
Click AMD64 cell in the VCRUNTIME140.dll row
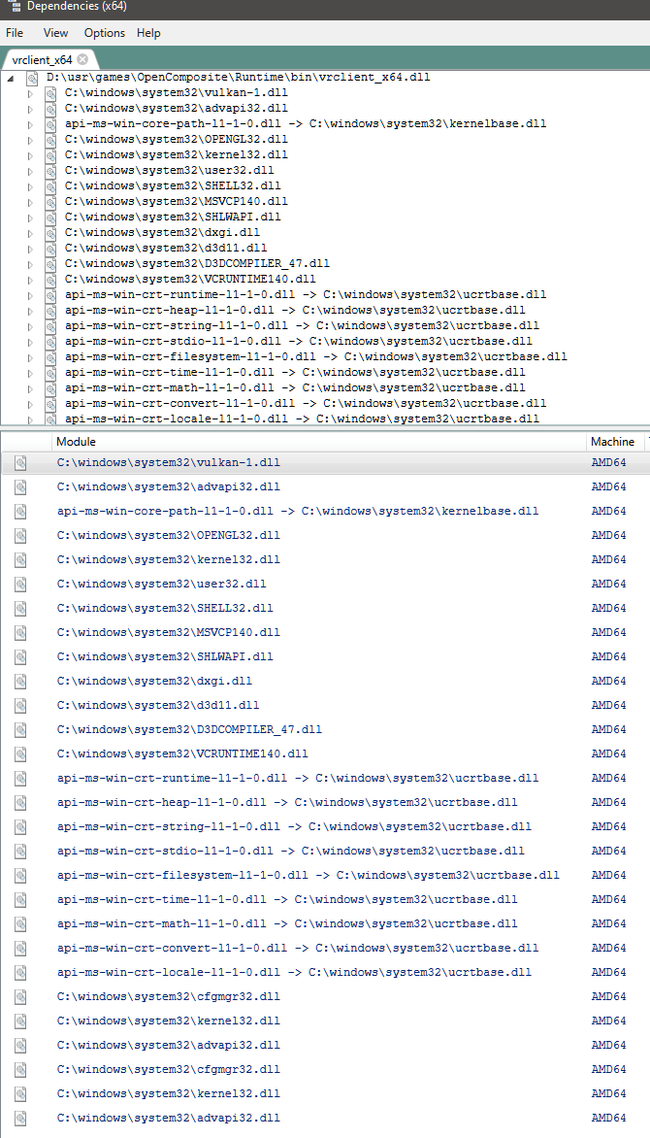(x=608, y=754)
